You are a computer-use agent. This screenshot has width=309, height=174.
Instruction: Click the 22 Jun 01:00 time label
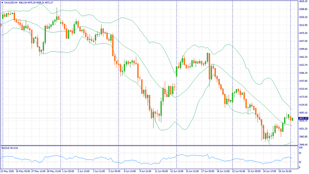coord(239,171)
